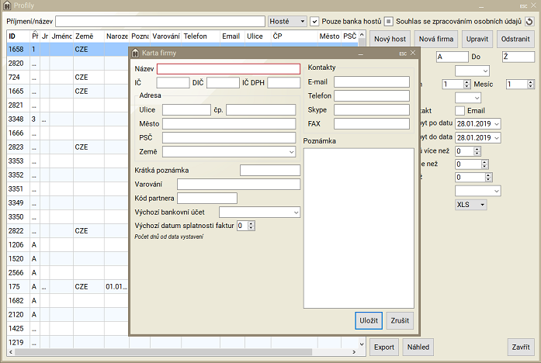541x363 pixels.
Task: Open the XLS export format dropdown
Action: [470, 205]
